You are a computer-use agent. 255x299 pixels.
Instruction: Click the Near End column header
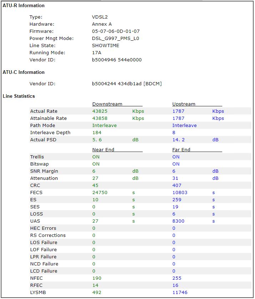click(103, 150)
